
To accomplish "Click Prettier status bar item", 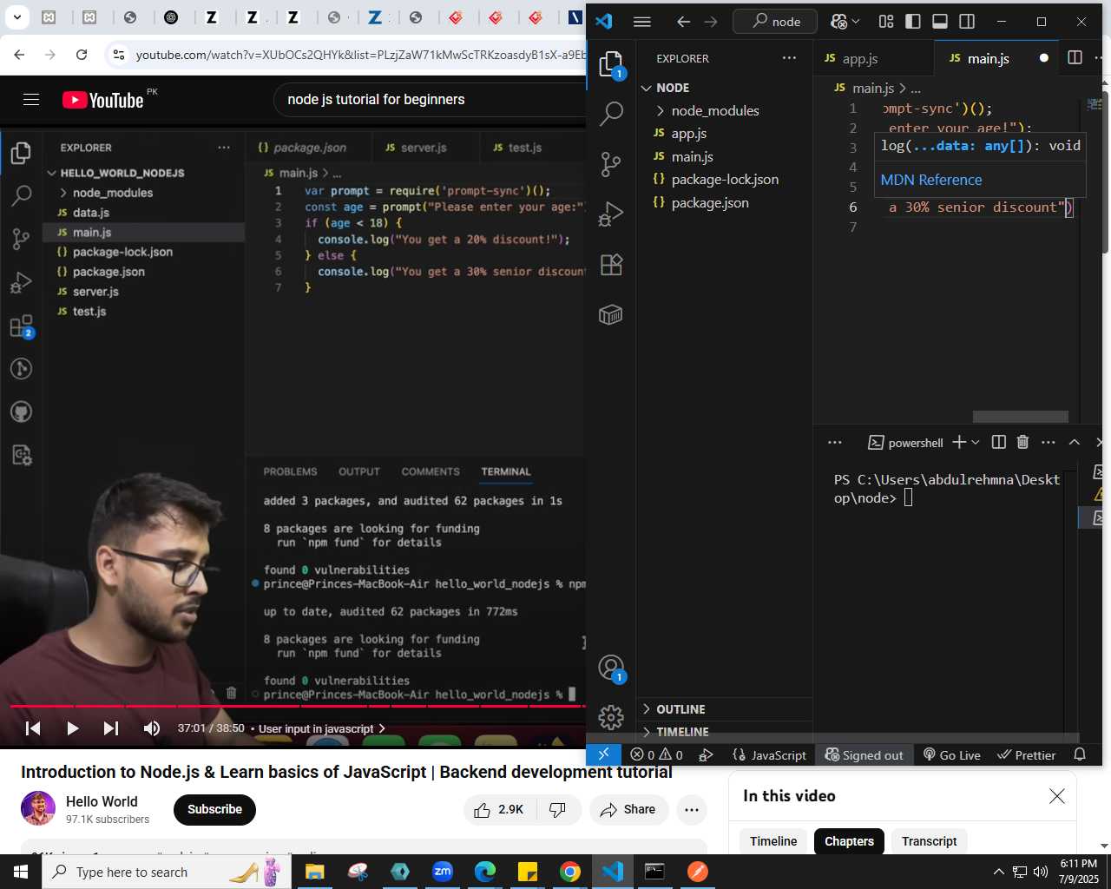I will tap(1027, 754).
